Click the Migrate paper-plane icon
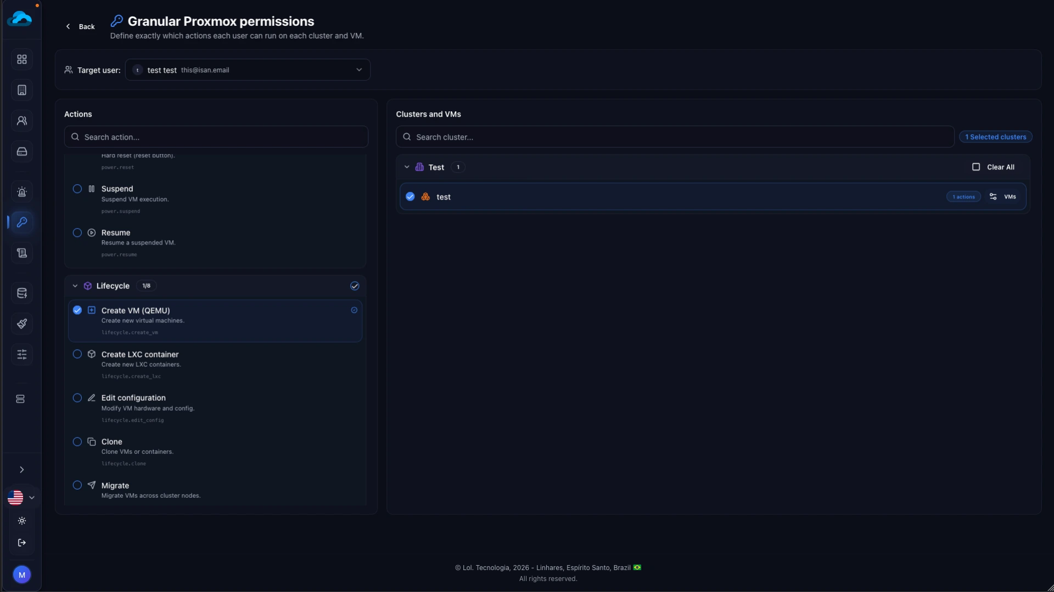Image resolution: width=1054 pixels, height=592 pixels. (x=92, y=485)
